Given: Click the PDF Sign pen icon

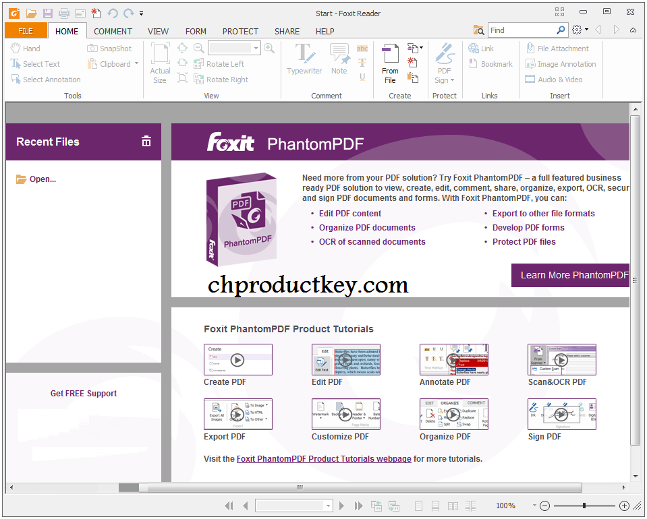Looking at the screenshot, I should click(445, 54).
